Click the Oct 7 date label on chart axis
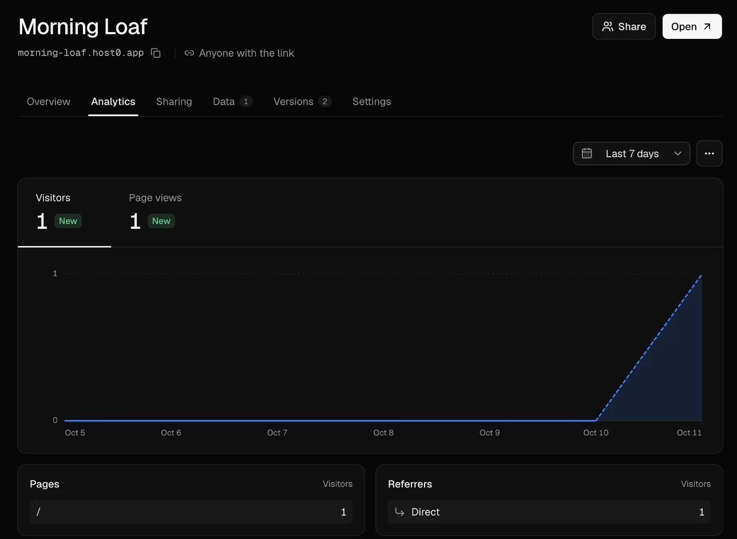The image size is (737, 539). [x=278, y=433]
